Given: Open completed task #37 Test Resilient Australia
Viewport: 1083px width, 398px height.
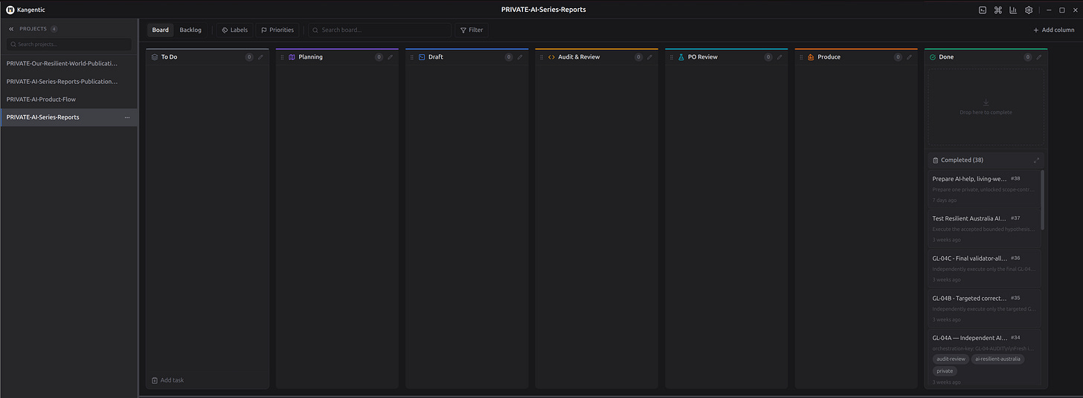Looking at the screenshot, I should coord(983,229).
